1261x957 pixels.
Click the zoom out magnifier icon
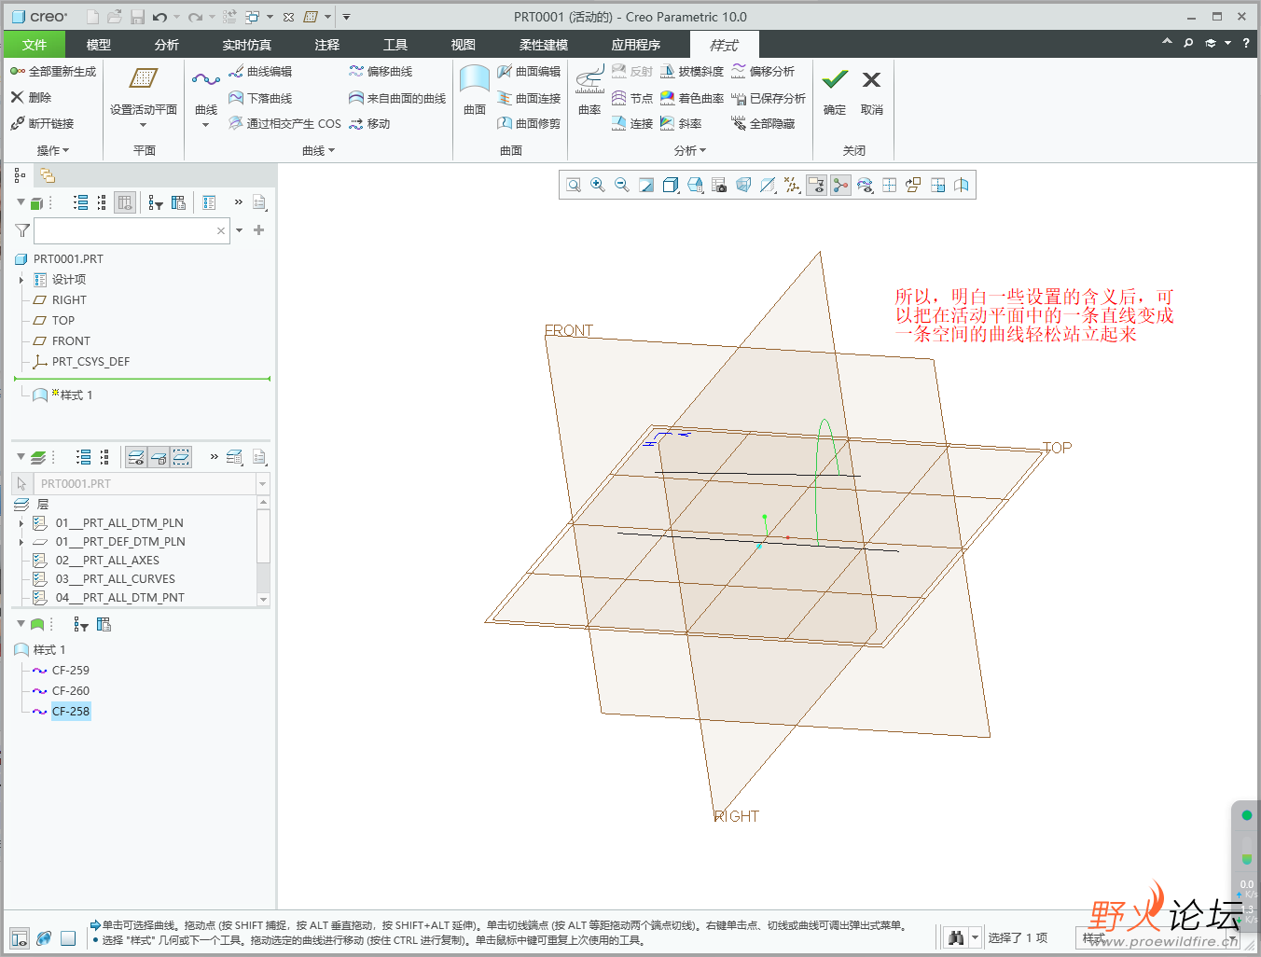622,185
